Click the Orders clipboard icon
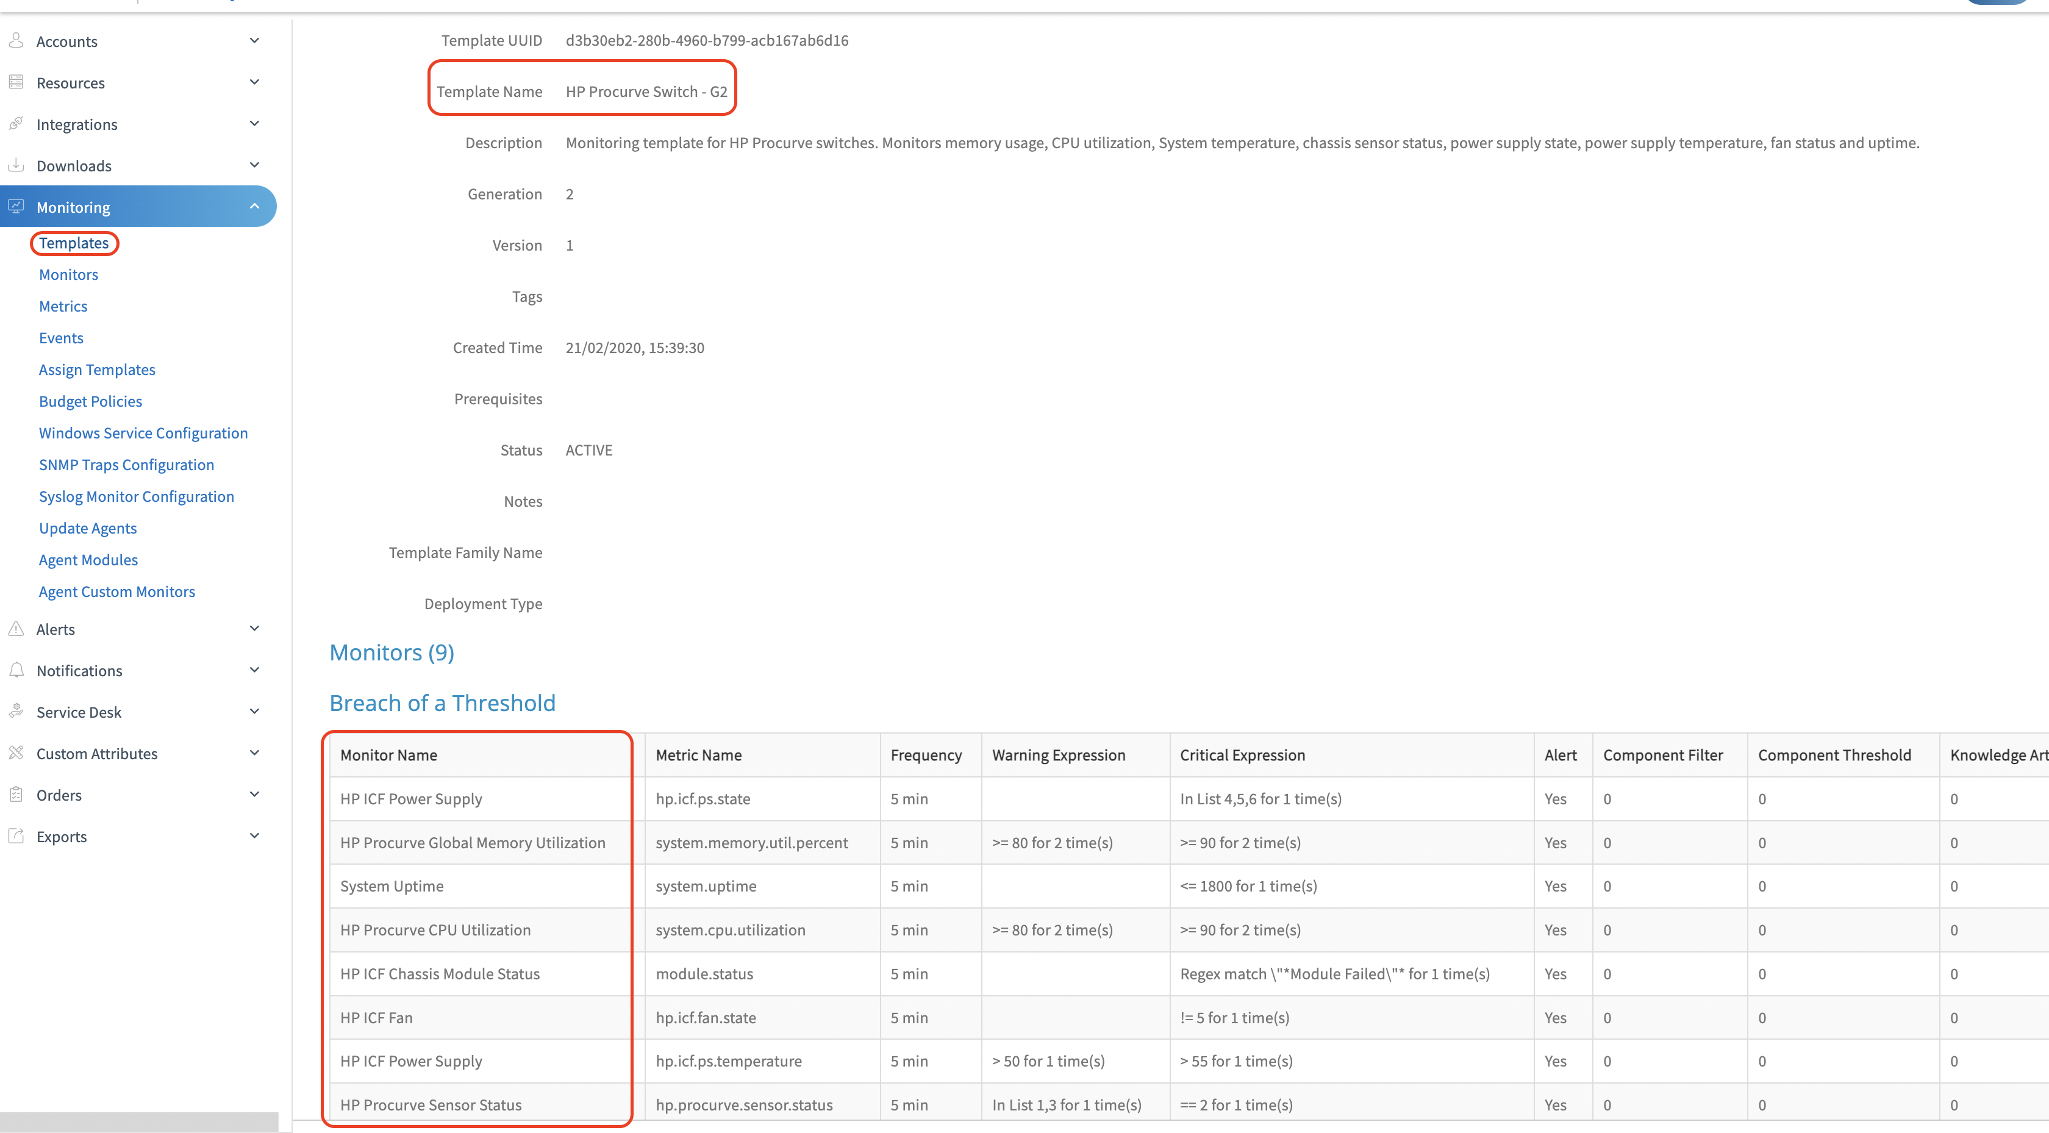 coord(16,794)
